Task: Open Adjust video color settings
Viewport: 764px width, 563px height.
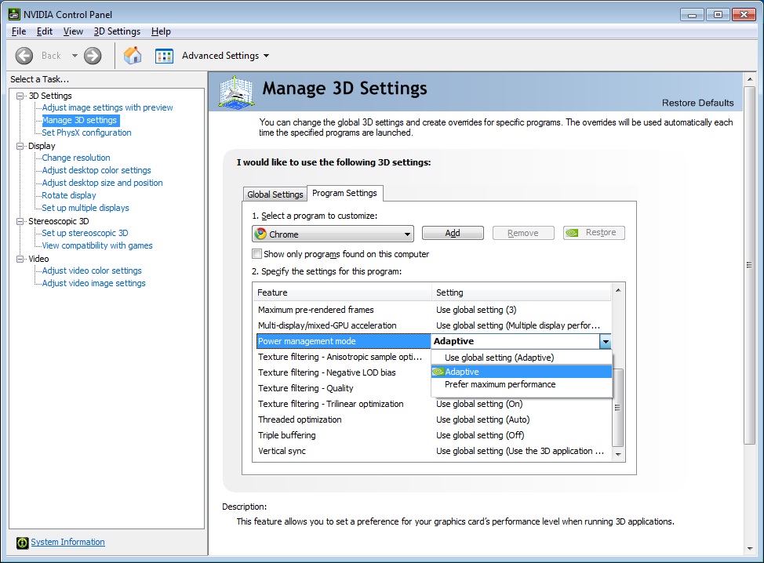Action: point(92,271)
